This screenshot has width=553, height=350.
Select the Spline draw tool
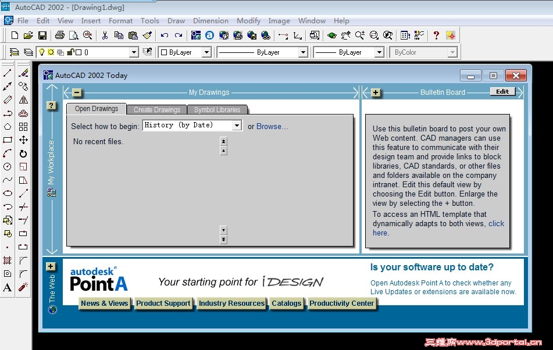tap(8, 180)
